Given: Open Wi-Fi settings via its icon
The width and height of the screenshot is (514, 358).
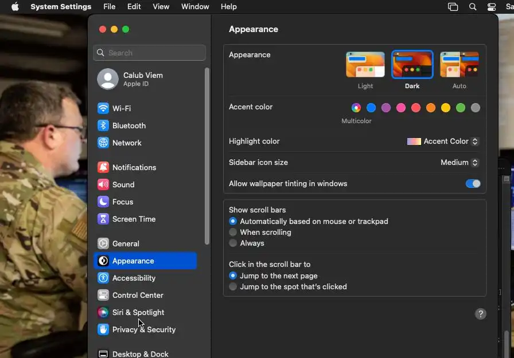Looking at the screenshot, I should [103, 108].
